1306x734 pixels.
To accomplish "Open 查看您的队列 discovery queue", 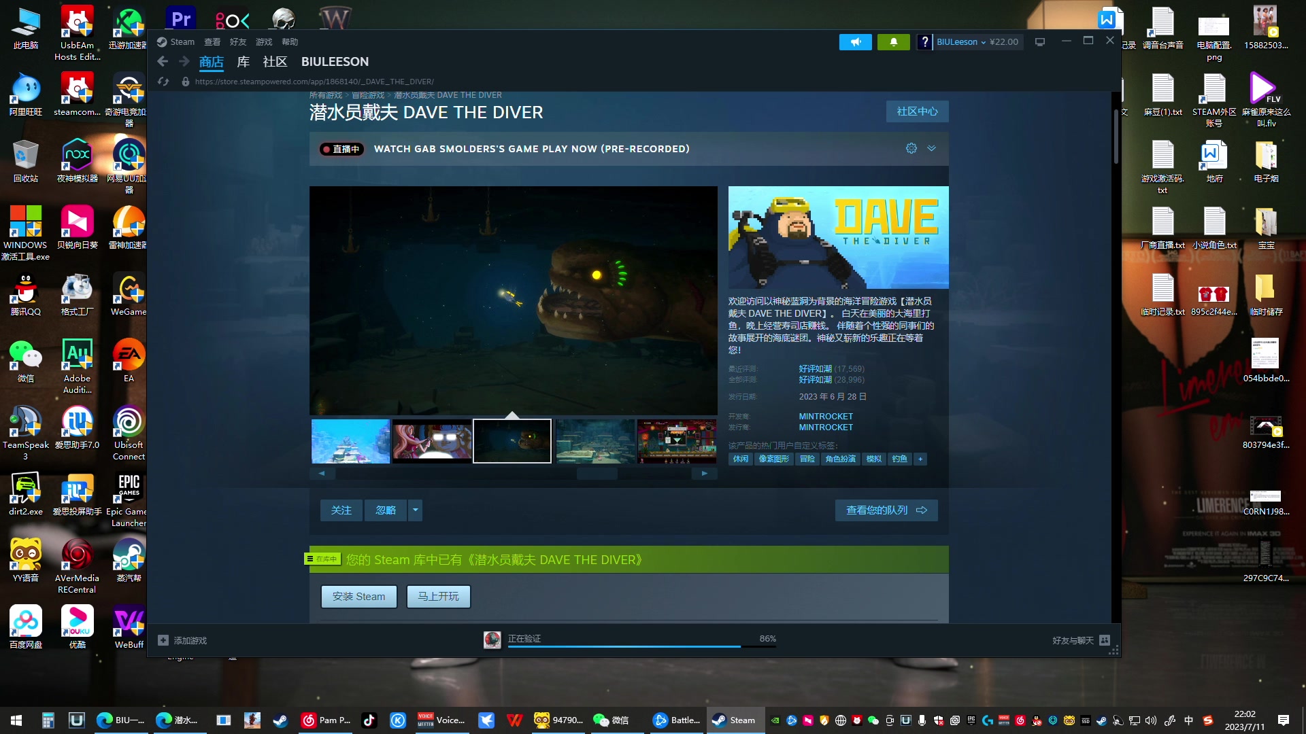I will coord(886,510).
